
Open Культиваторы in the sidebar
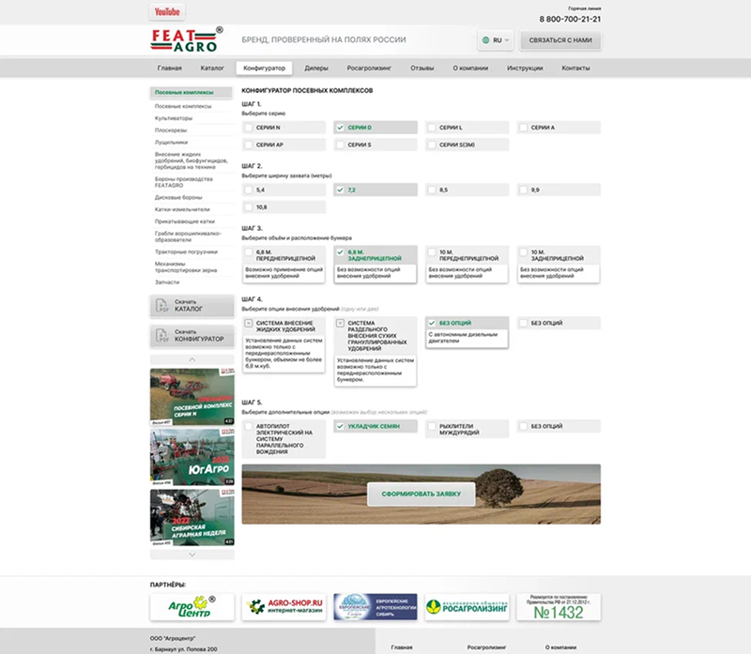174,118
